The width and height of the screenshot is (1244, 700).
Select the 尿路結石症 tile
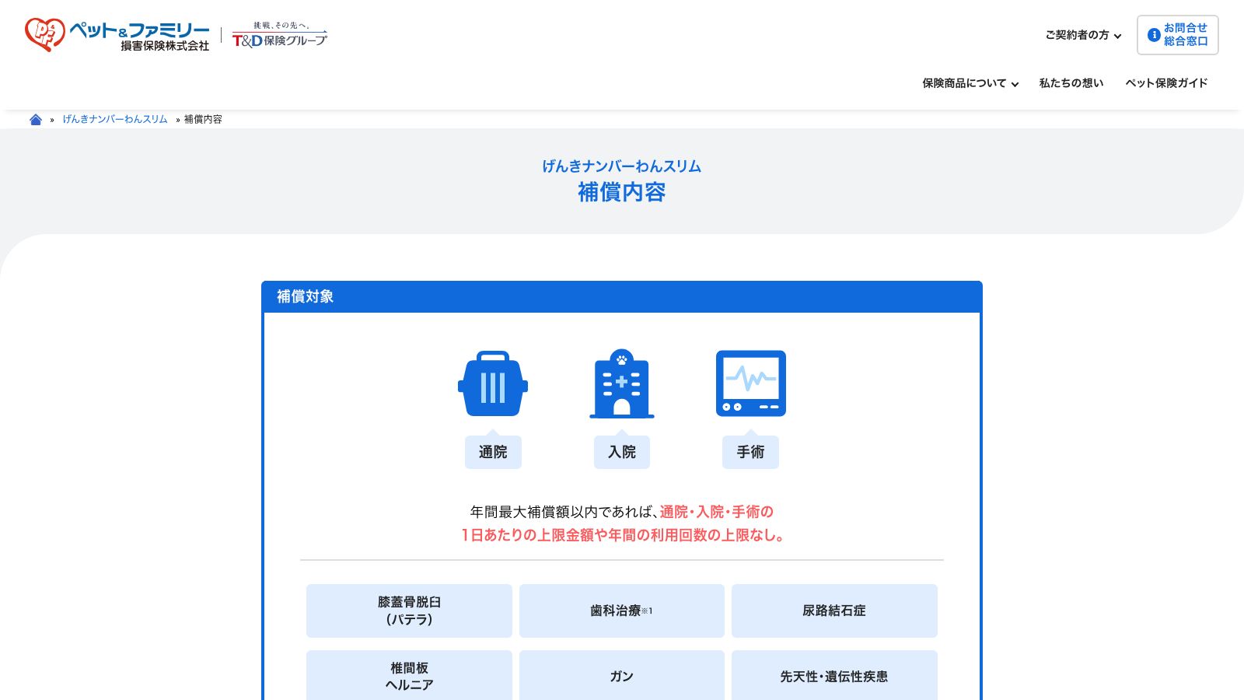[x=834, y=611]
